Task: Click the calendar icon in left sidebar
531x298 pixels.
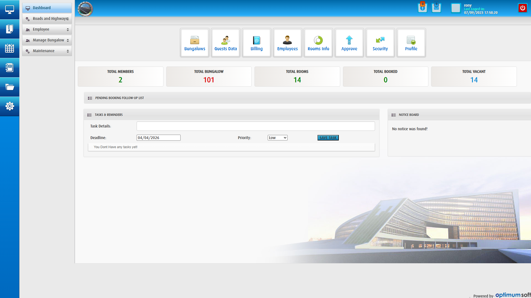Action: pyautogui.click(x=10, y=48)
